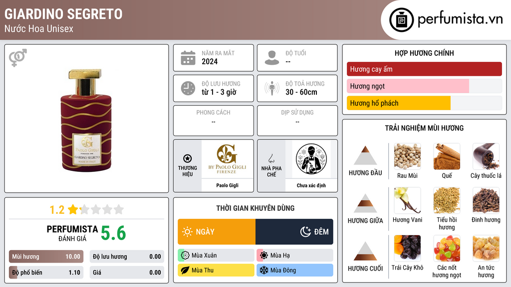Click the person silhouette icon for Độ tuổi
511x287 pixels.
click(x=272, y=58)
